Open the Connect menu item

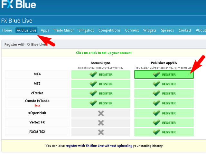pyautogui.click(x=132, y=30)
